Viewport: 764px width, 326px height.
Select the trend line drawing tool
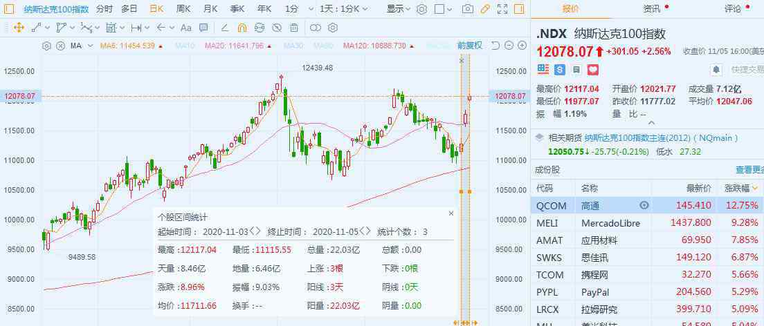(37, 28)
